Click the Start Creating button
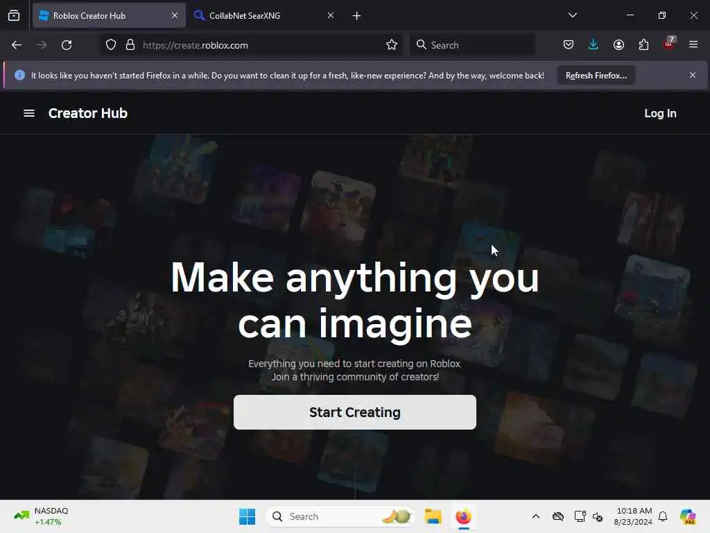The width and height of the screenshot is (710, 533). (354, 412)
